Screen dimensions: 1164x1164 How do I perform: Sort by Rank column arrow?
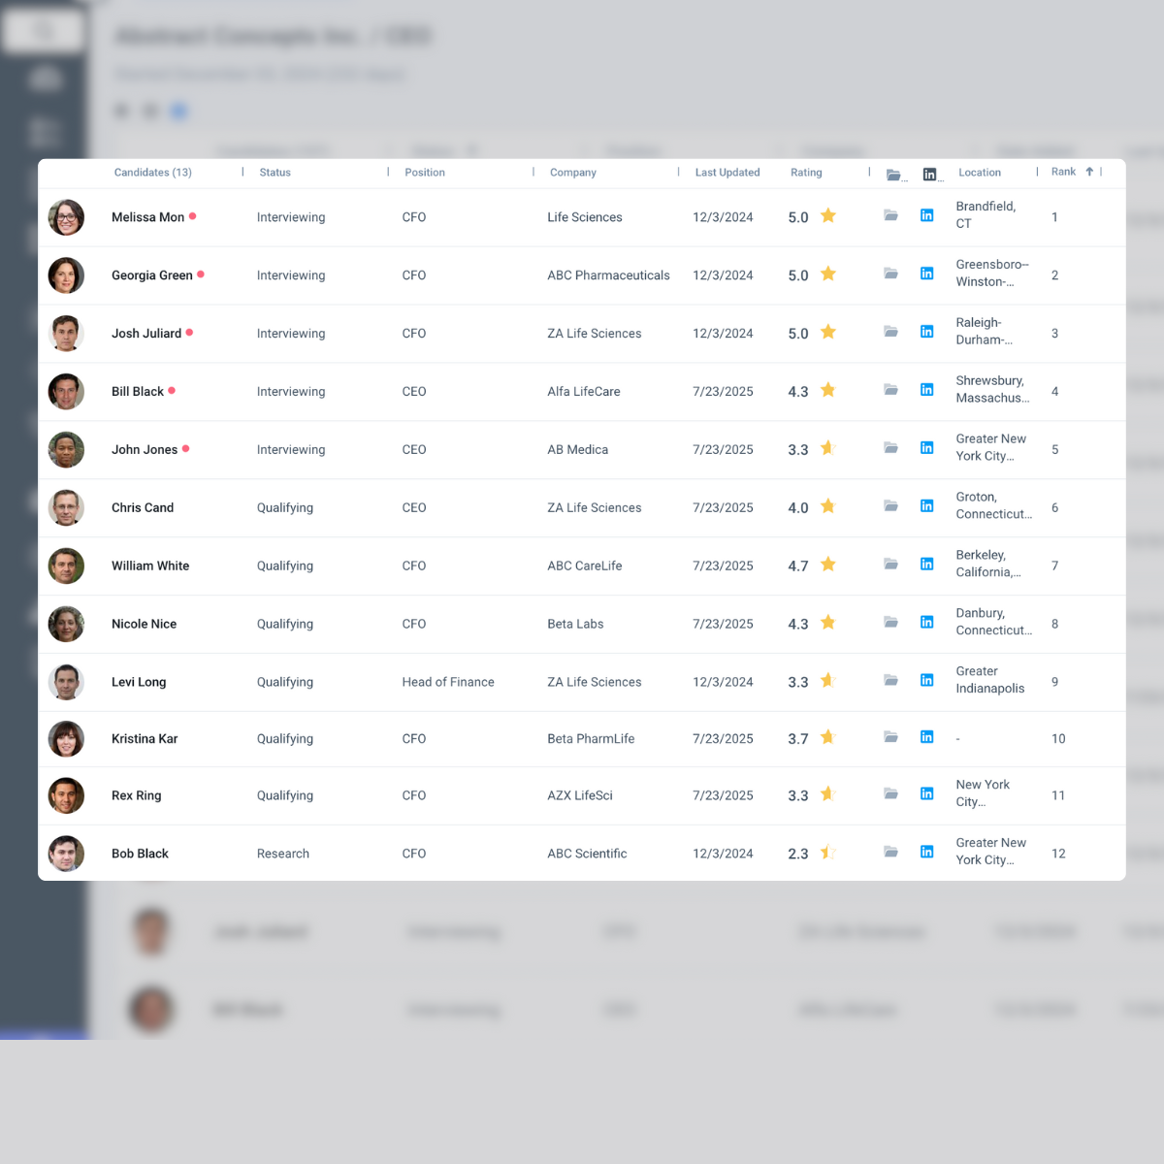1089,172
